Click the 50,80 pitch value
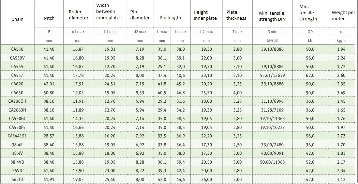The image size is (358, 184). click(49, 93)
